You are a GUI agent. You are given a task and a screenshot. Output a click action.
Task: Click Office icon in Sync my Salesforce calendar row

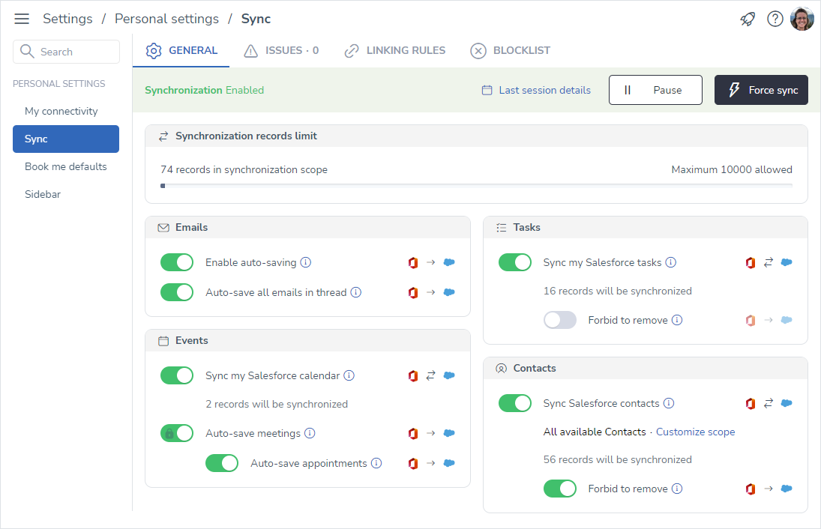(x=413, y=375)
